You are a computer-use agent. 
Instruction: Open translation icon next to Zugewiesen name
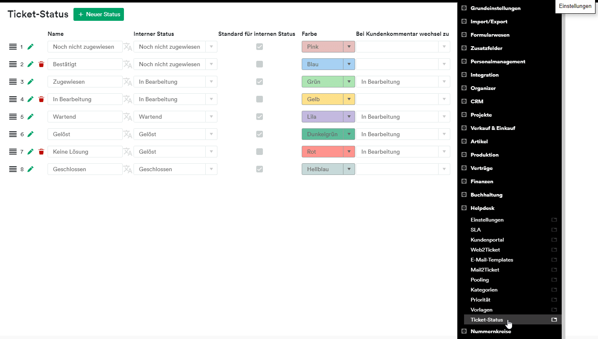128,82
